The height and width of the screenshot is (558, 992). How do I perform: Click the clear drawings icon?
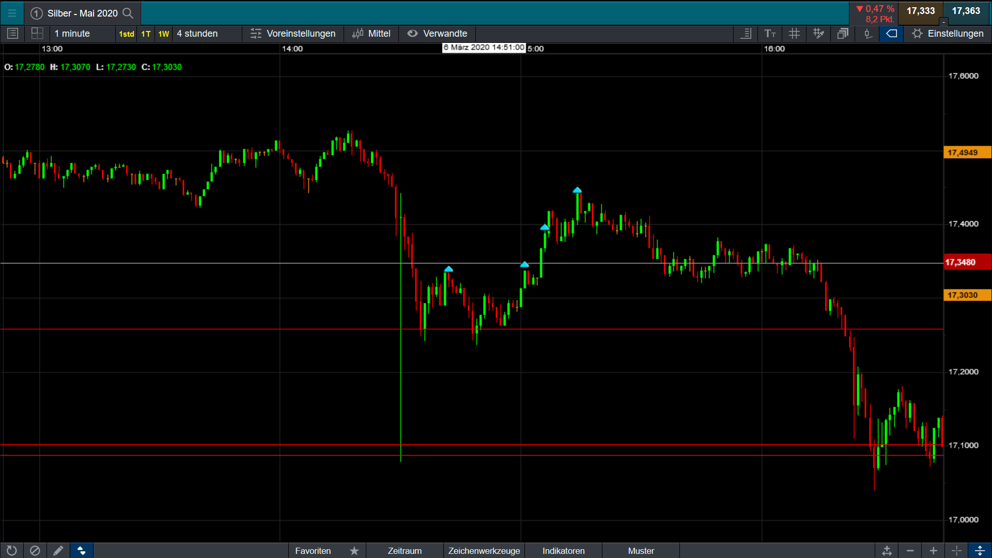35,551
